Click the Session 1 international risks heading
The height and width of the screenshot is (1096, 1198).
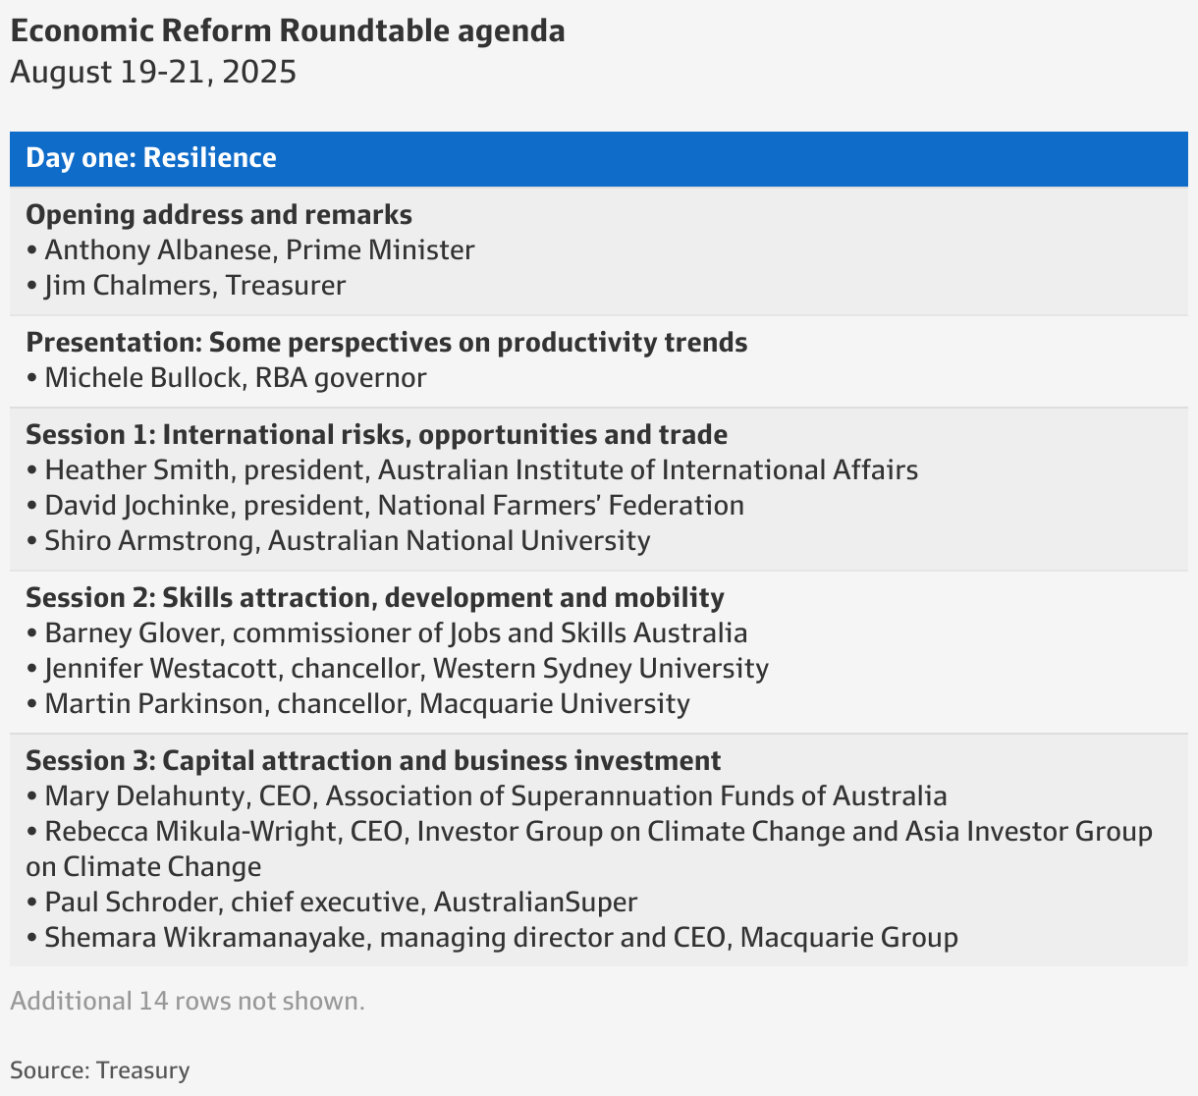(376, 435)
